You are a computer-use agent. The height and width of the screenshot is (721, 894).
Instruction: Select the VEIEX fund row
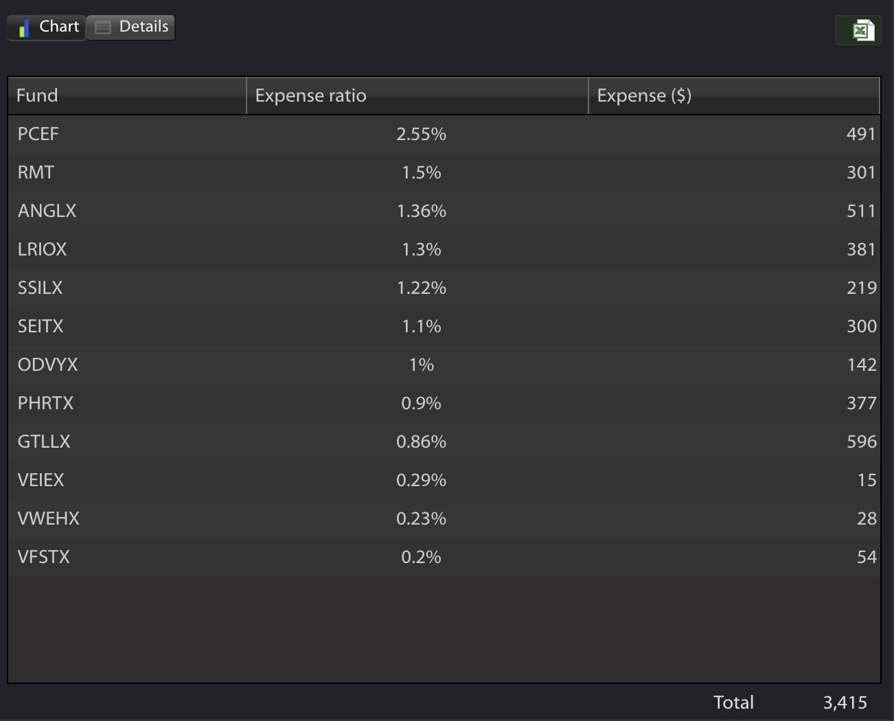tap(444, 480)
